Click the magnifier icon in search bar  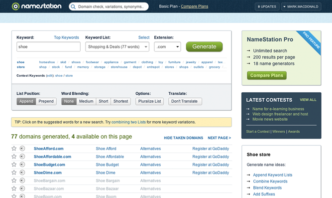point(73,6)
